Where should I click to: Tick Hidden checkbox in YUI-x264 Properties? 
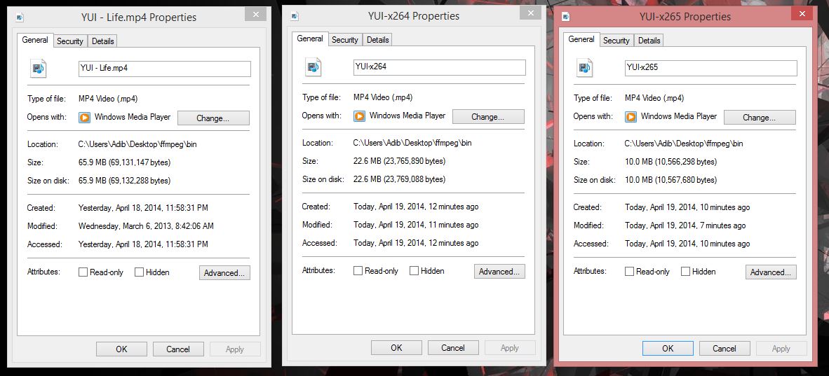pyautogui.click(x=414, y=271)
